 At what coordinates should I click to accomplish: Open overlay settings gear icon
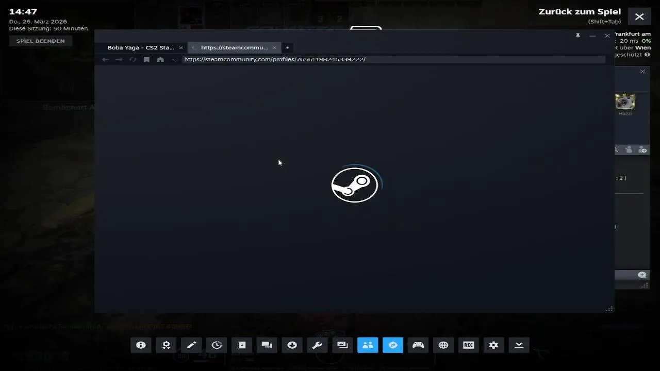coord(494,345)
